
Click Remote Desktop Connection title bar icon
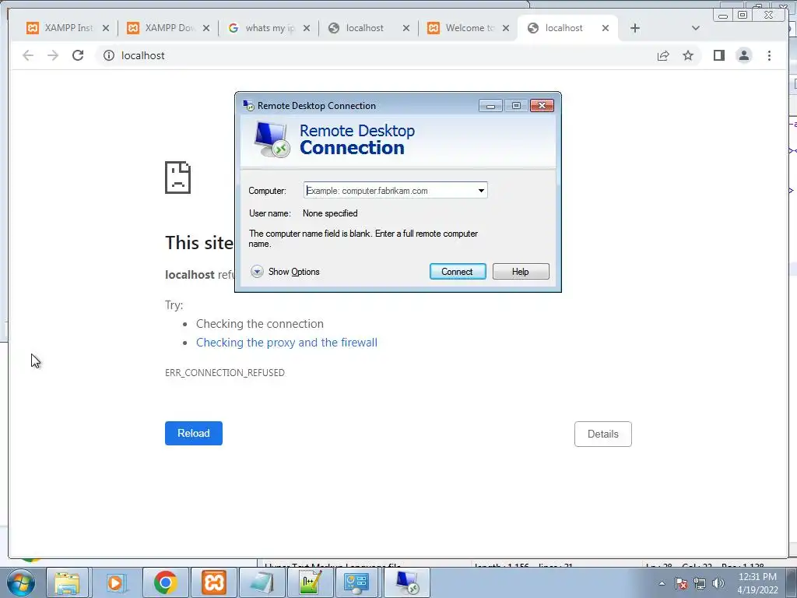[248, 106]
